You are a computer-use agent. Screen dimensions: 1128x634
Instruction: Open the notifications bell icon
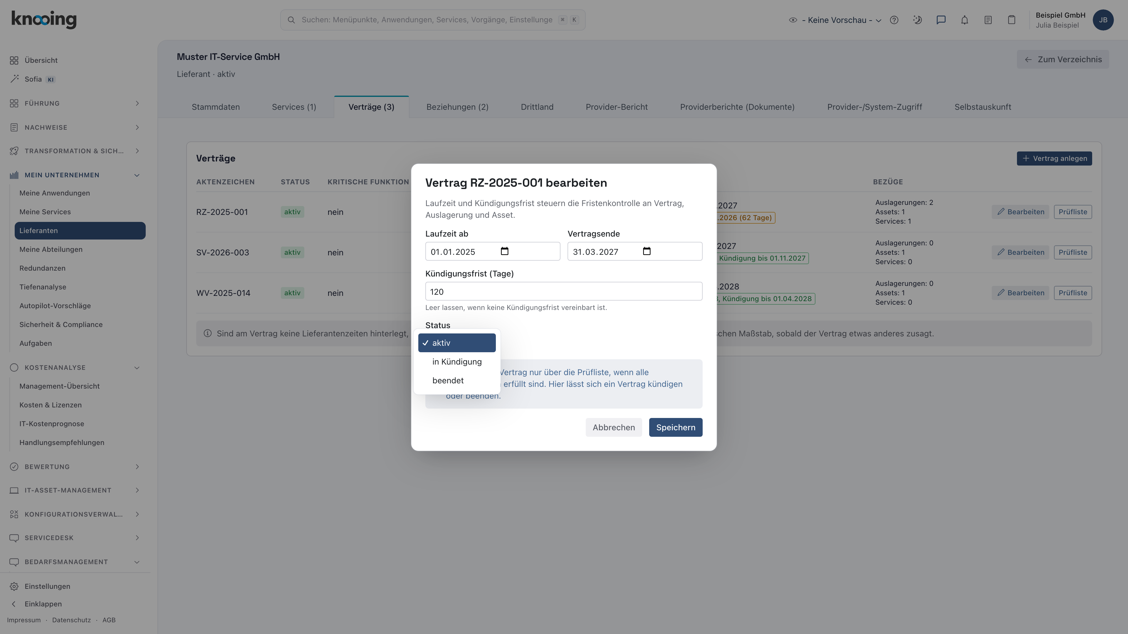(x=965, y=20)
